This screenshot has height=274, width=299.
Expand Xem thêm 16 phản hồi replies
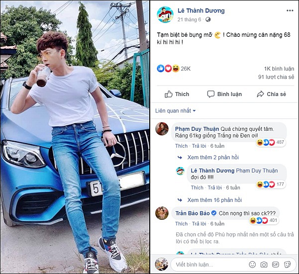point(214,200)
